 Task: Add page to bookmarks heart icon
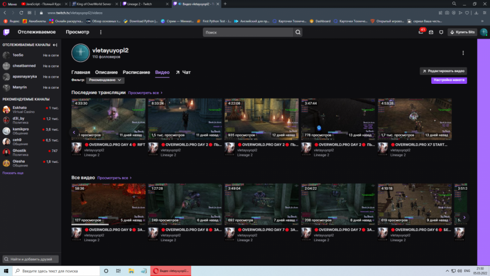(467, 13)
